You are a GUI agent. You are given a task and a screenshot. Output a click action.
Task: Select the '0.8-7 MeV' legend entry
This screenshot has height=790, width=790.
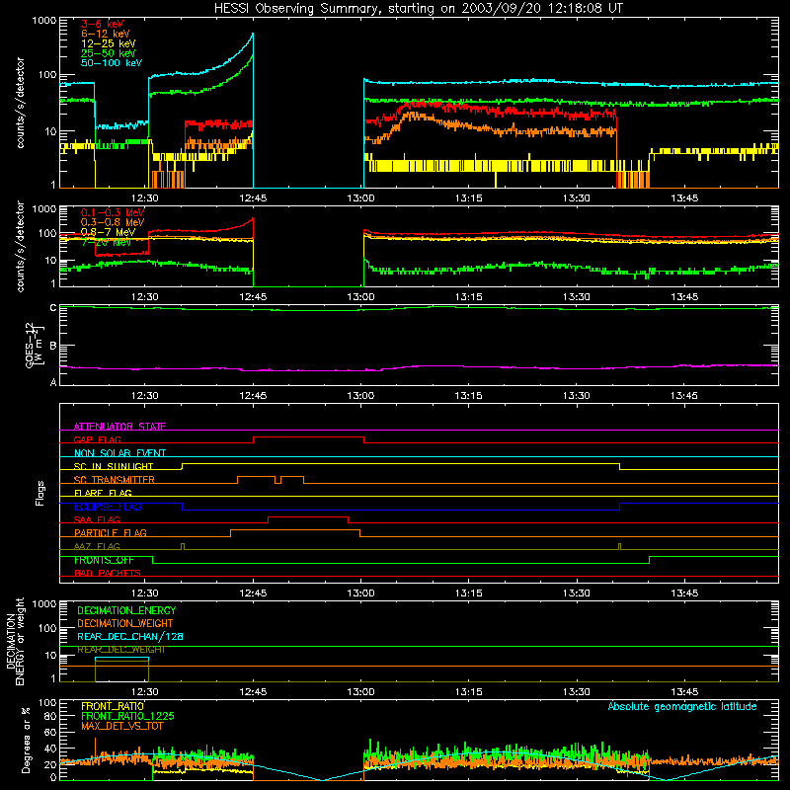(x=108, y=232)
